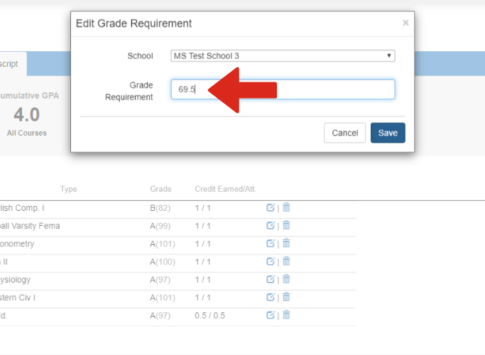Edit the A(99) Varsity course row
The image size is (485, 355).
(x=270, y=226)
